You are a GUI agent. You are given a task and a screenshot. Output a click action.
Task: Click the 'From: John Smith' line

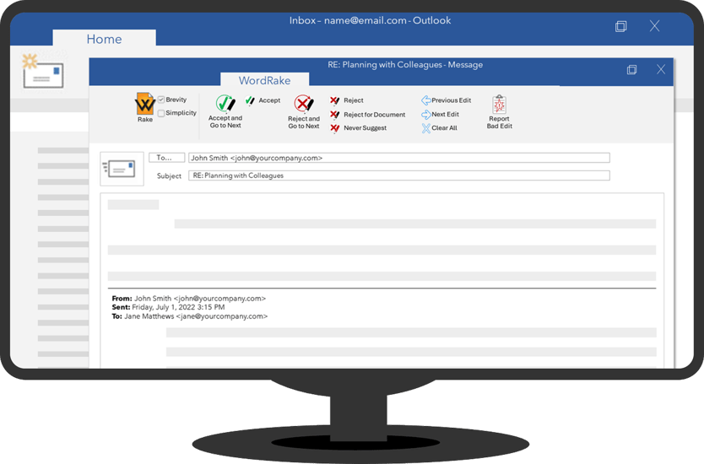[188, 298]
